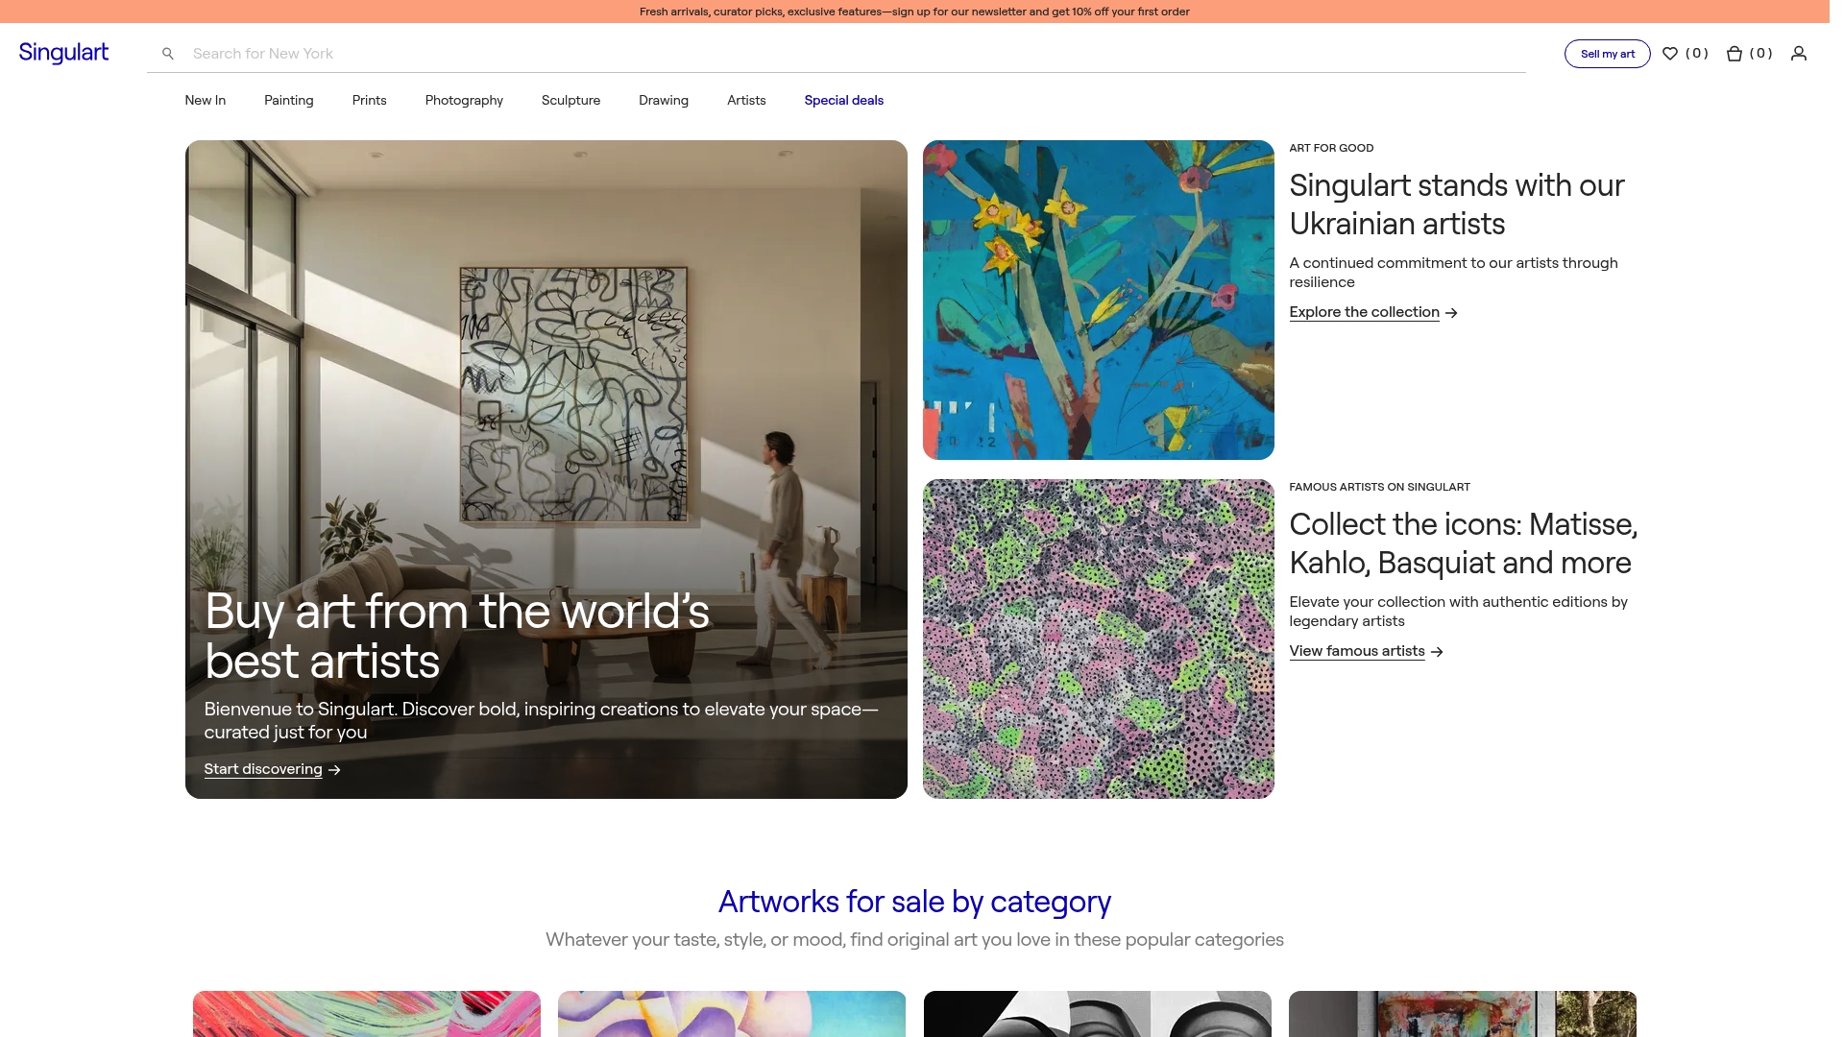Click the Collect the icons heading
Screen dimensions: 1844x1037
click(1463, 543)
